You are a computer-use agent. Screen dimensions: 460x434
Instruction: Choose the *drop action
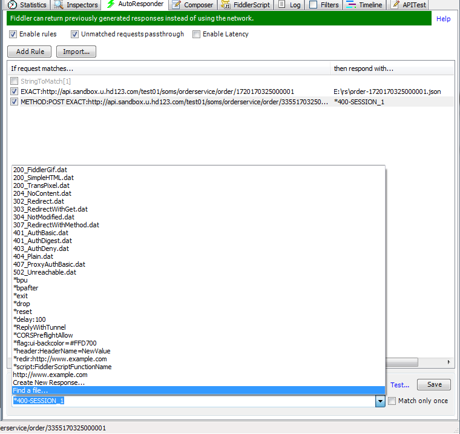pos(199,304)
